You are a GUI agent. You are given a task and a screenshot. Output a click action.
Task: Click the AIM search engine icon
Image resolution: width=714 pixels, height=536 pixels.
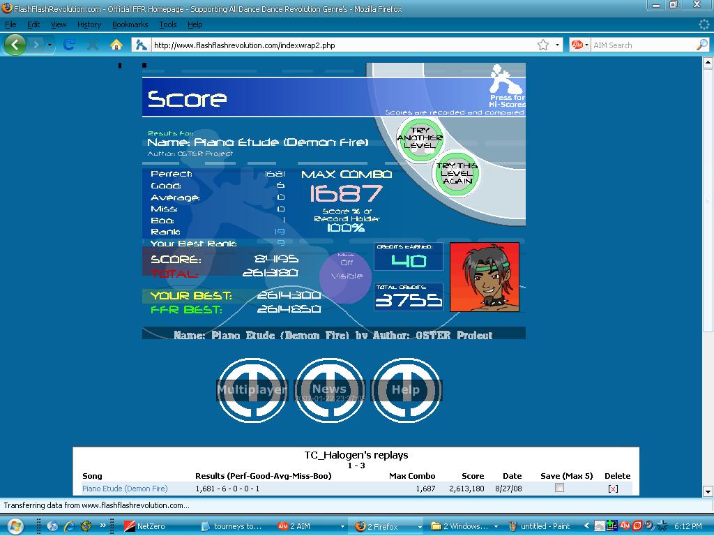[x=577, y=45]
